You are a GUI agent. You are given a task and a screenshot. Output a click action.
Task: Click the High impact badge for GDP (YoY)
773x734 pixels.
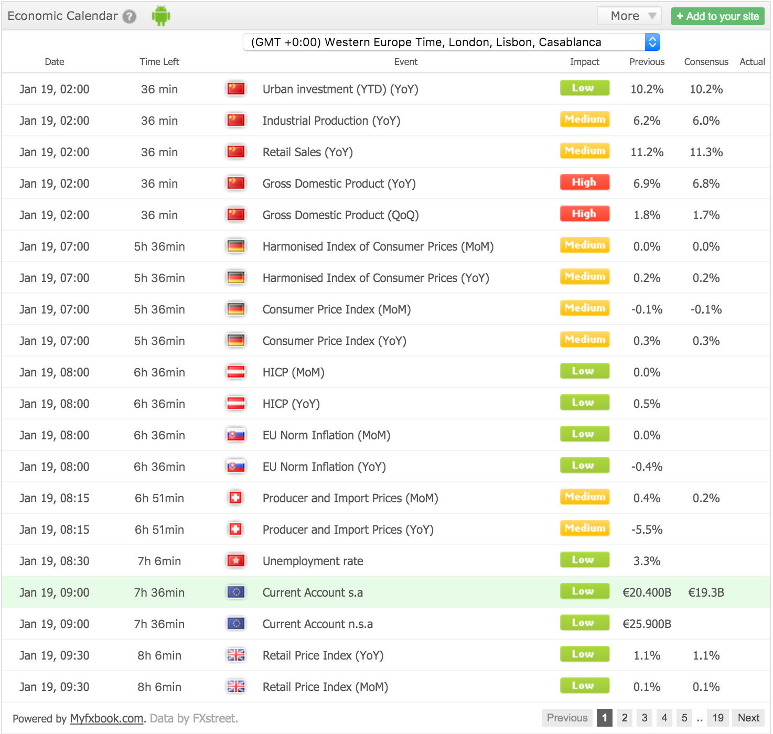tap(584, 182)
